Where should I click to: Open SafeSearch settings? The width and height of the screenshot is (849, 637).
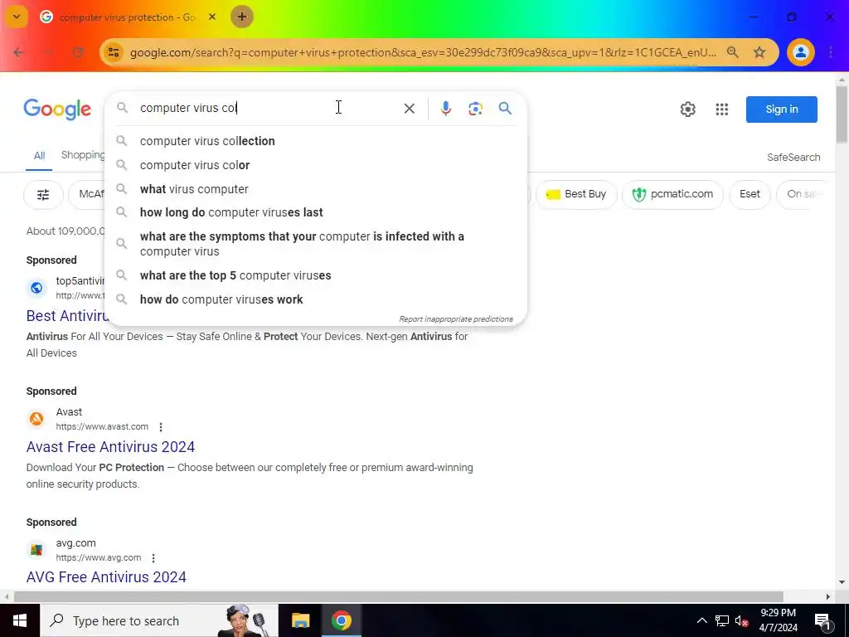pyautogui.click(x=793, y=157)
